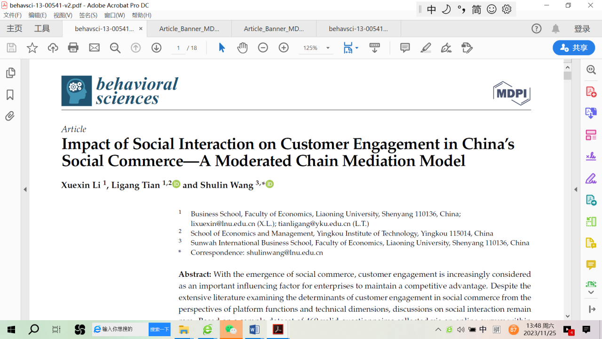Go to next page arrow
This screenshot has width=602, height=339.
156,48
